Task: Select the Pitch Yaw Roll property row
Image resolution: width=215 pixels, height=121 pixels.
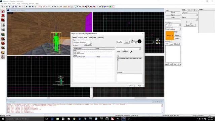Action: pos(93,57)
